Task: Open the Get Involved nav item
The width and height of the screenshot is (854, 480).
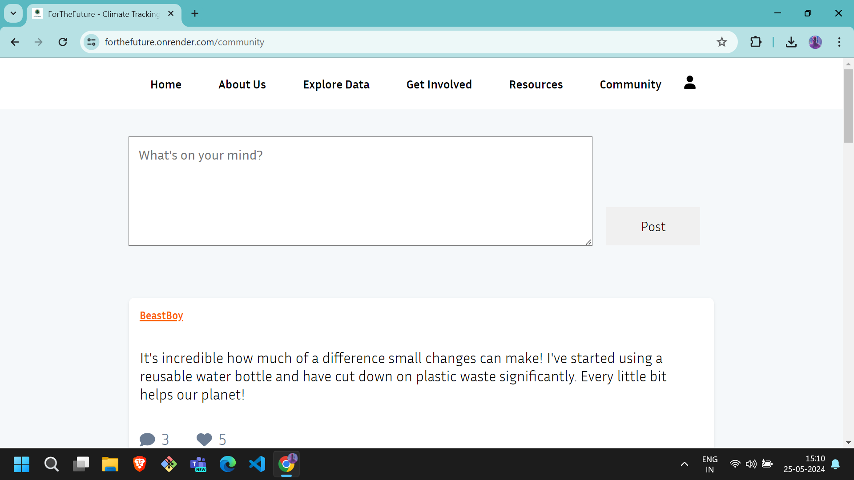Action: click(x=439, y=84)
